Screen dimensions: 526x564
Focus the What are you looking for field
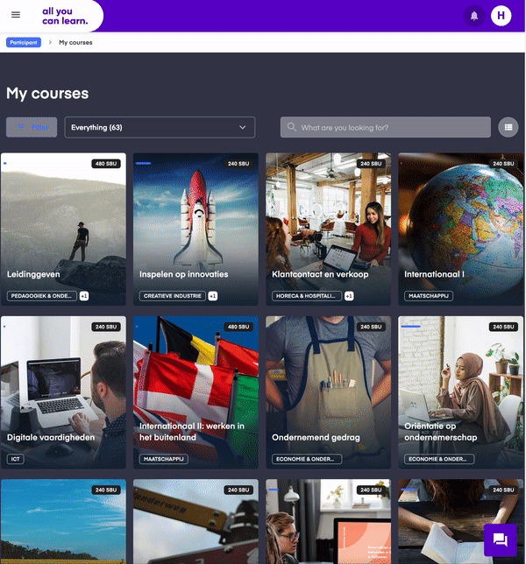(386, 127)
